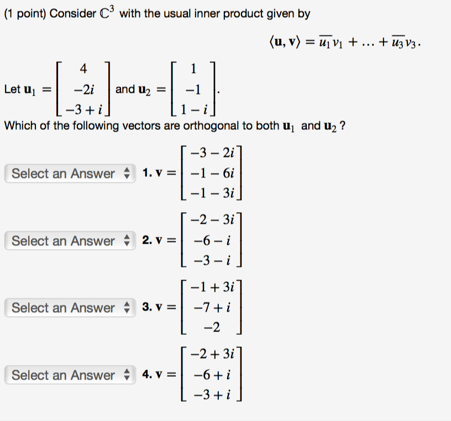Click the u2 vector matrix
The height and width of the screenshot is (421, 451).
pos(192,88)
